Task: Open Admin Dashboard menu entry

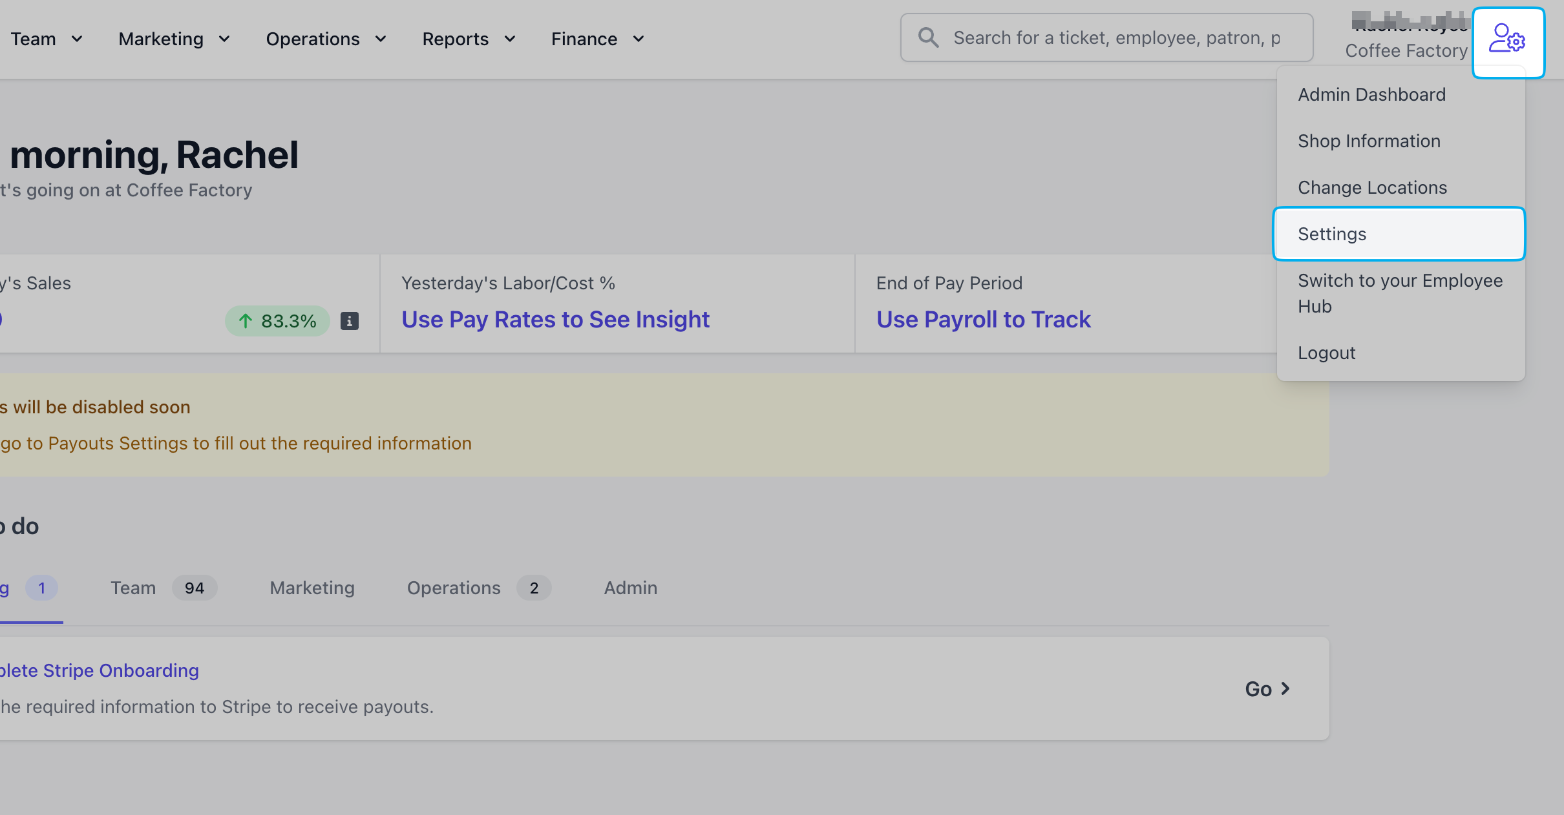Action: pyautogui.click(x=1371, y=94)
